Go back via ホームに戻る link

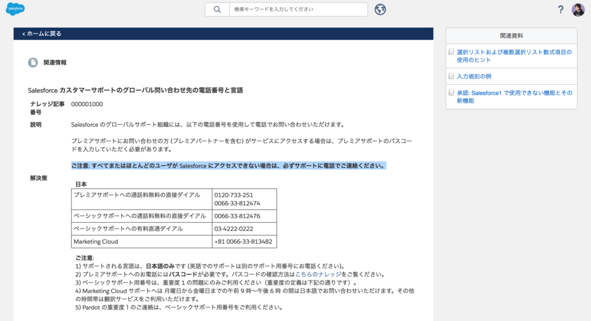[x=42, y=33]
